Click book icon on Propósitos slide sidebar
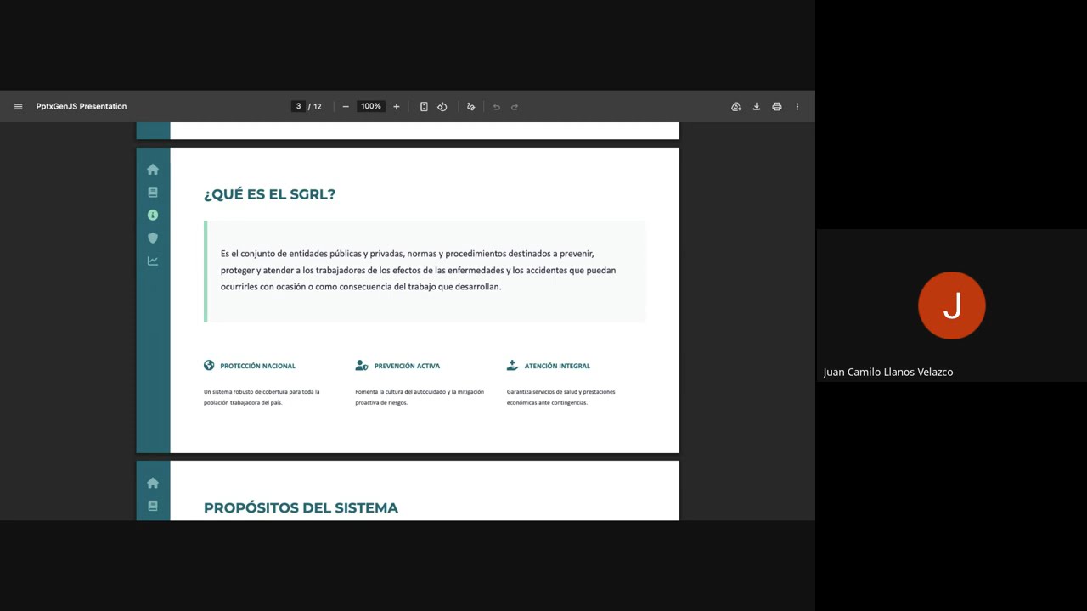The image size is (1087, 611). [153, 506]
